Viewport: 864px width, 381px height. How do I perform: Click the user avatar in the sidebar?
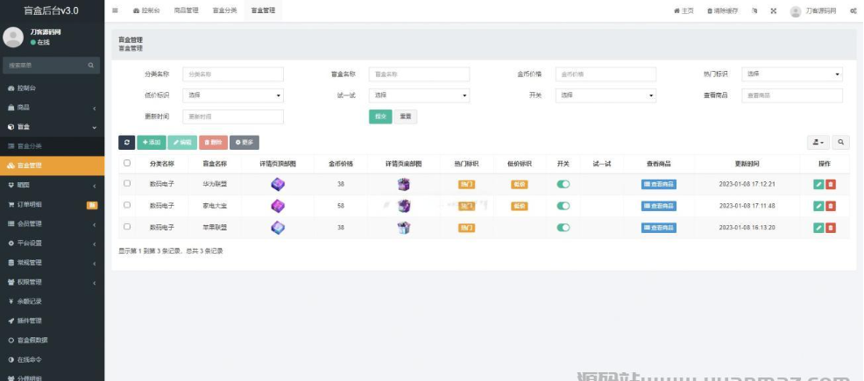(x=13, y=37)
